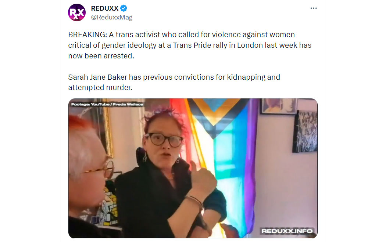Click the blue verified badge
386x242 pixels.
point(124,8)
